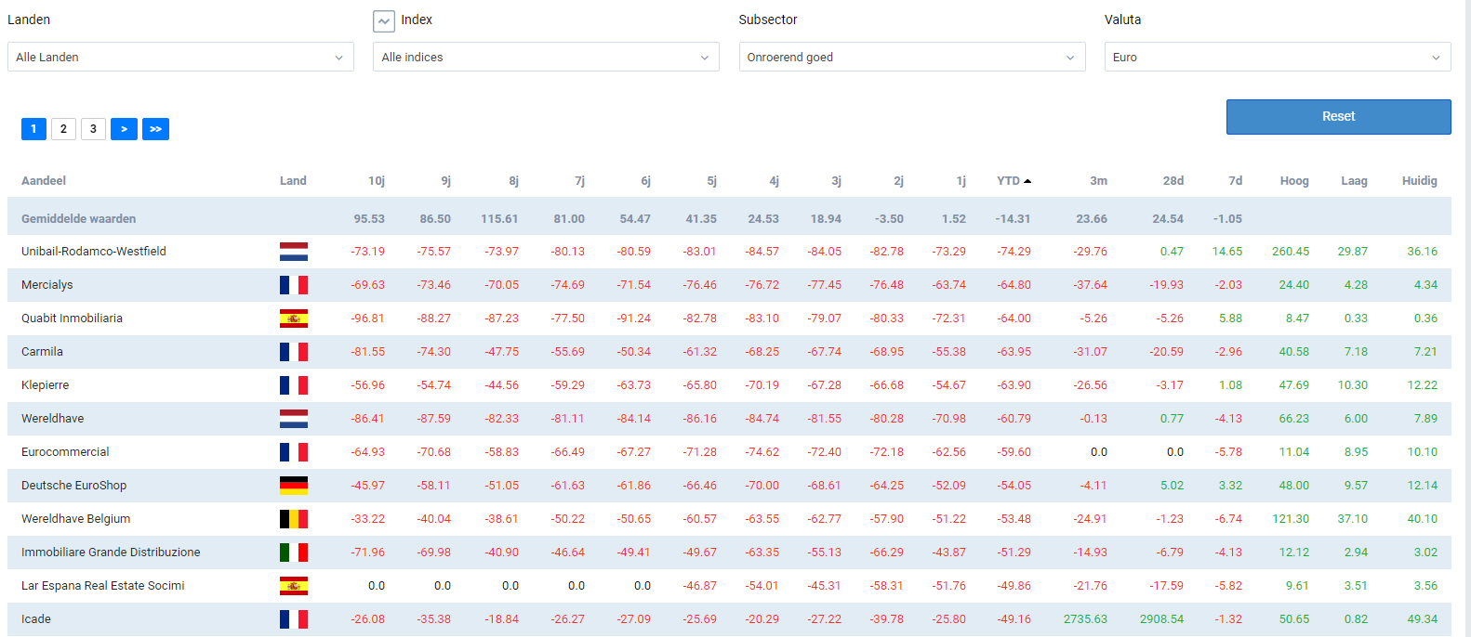The height and width of the screenshot is (637, 1471).
Task: Click the French flag in Klepierre row
Action: [294, 385]
